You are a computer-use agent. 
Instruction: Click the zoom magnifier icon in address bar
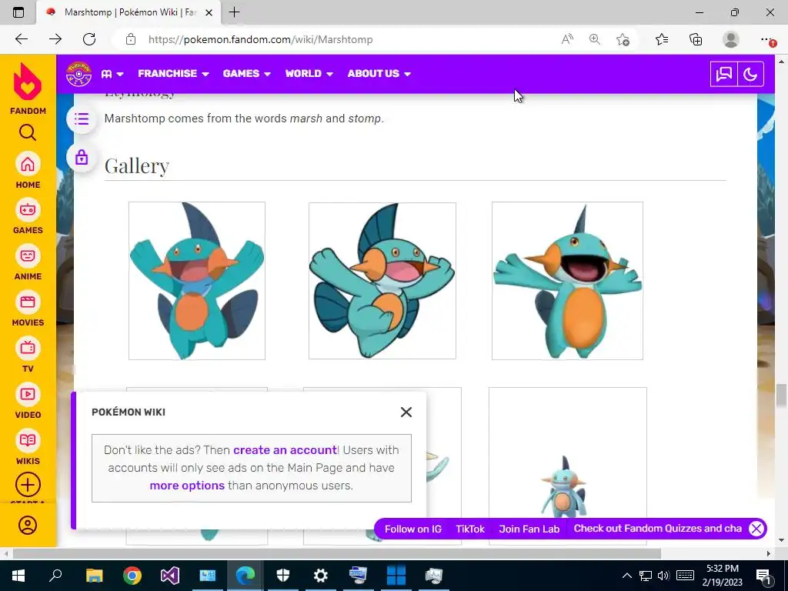595,39
